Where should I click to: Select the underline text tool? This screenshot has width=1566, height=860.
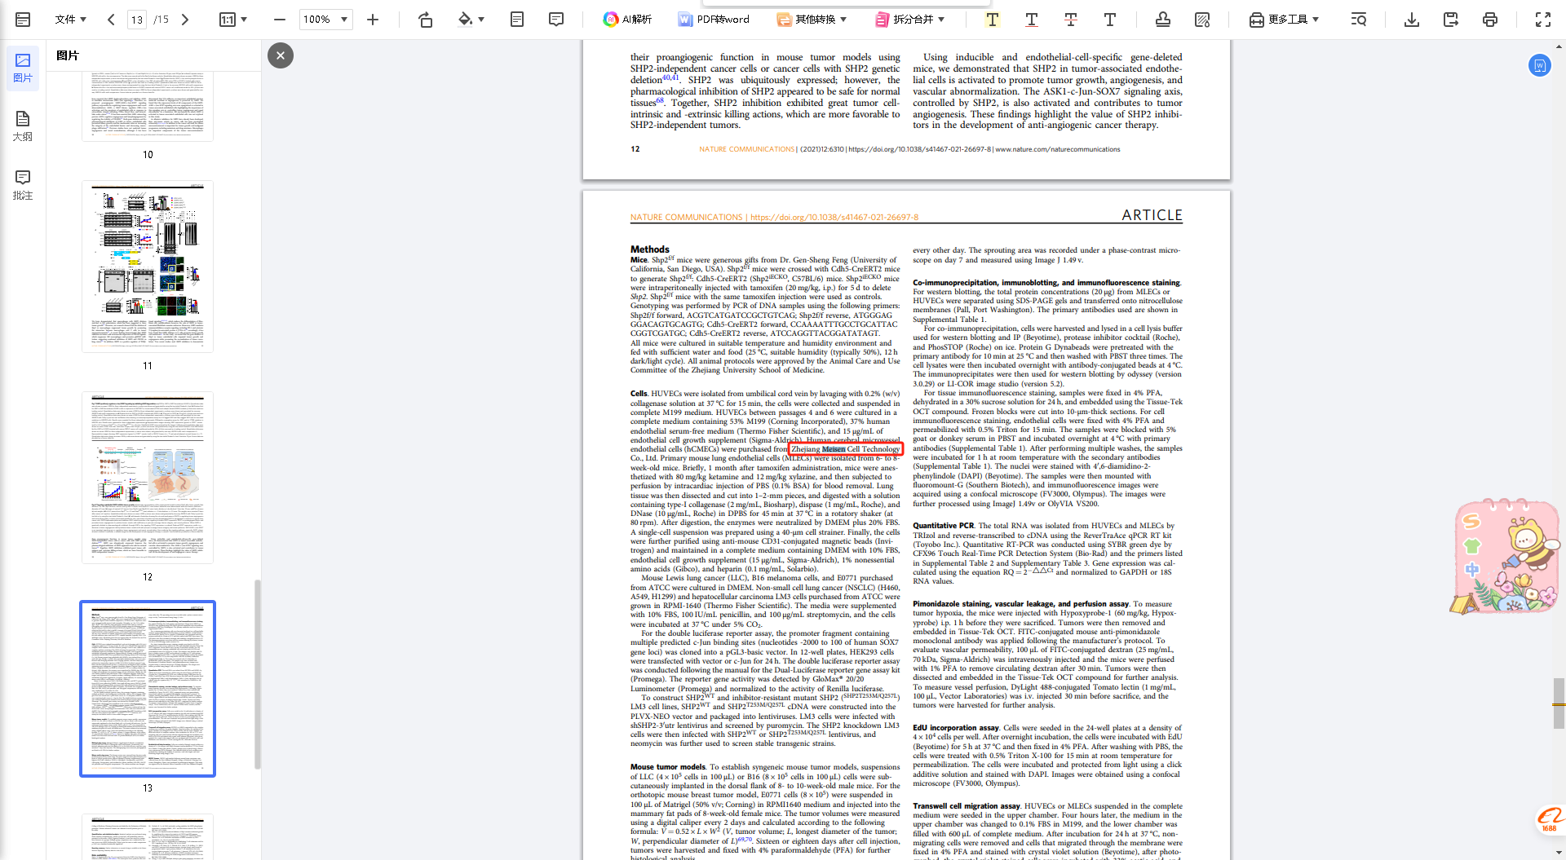pos(1031,20)
